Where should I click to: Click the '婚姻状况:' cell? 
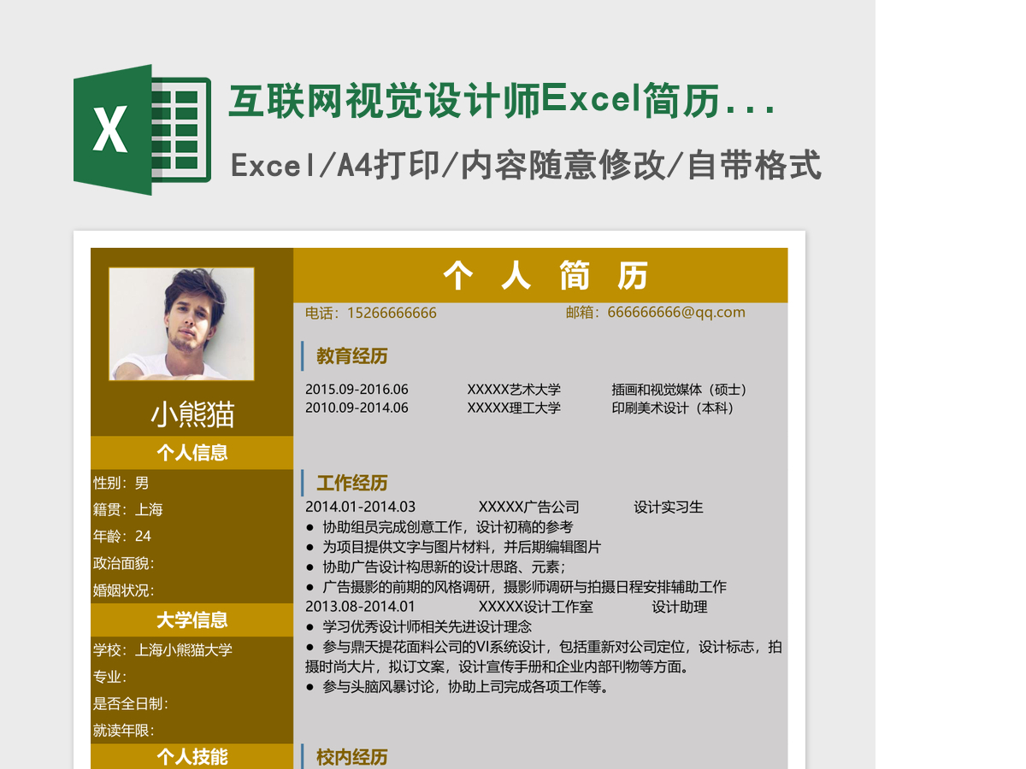pyautogui.click(x=124, y=590)
